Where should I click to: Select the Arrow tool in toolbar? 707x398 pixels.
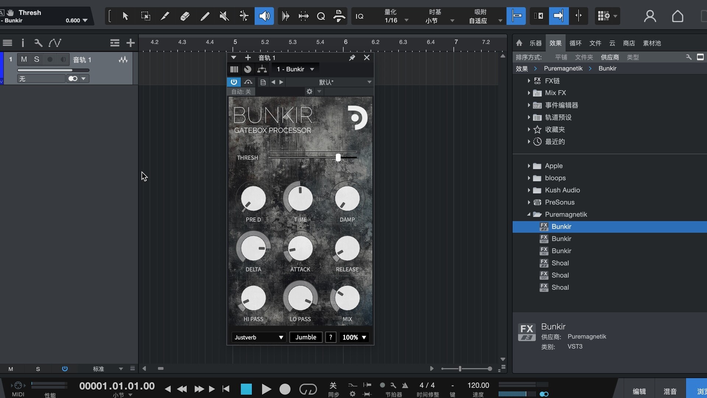[125, 16]
